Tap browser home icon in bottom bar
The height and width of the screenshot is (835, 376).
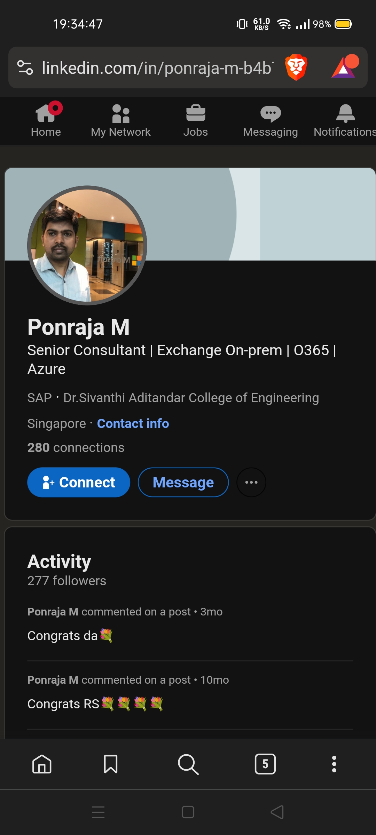pos(42,764)
